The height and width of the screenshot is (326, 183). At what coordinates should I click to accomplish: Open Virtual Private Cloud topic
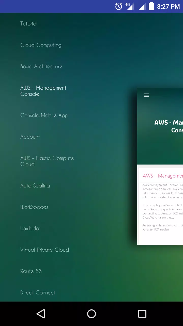click(44, 250)
